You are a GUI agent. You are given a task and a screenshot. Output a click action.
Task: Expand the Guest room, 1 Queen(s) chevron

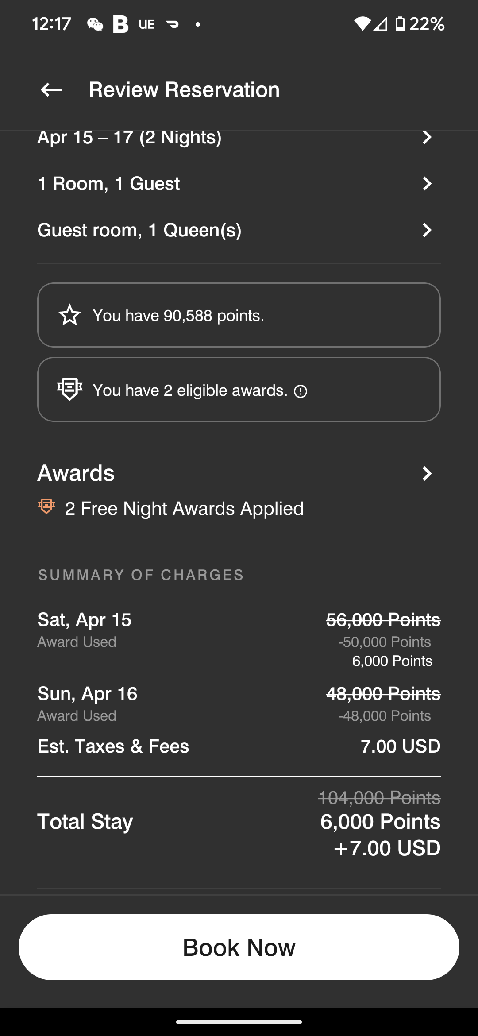click(427, 230)
